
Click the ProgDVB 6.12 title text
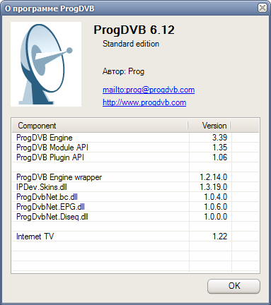click(134, 30)
